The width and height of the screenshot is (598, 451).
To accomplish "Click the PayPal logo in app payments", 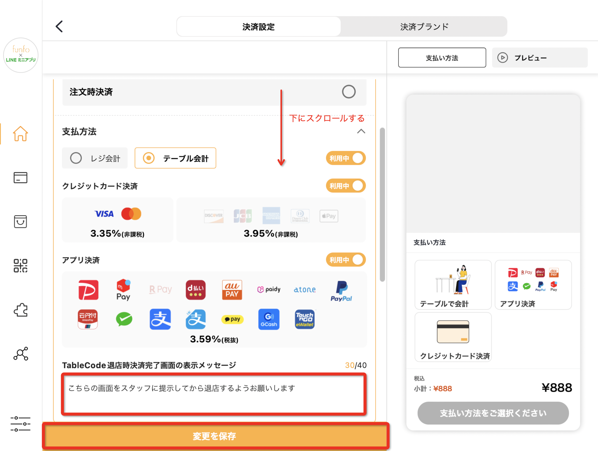I will [x=341, y=291].
